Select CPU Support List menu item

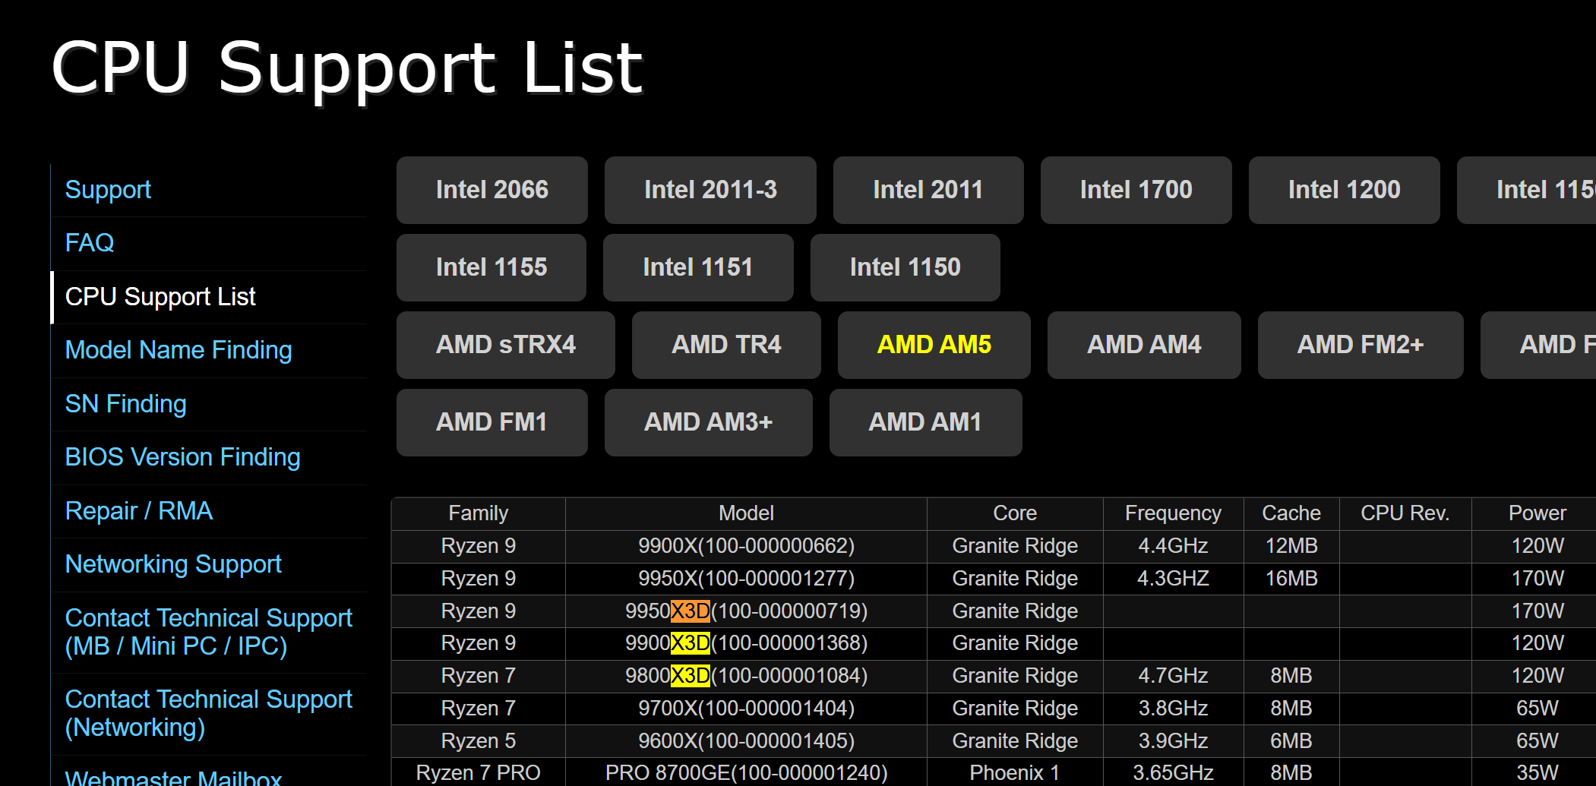click(x=160, y=297)
